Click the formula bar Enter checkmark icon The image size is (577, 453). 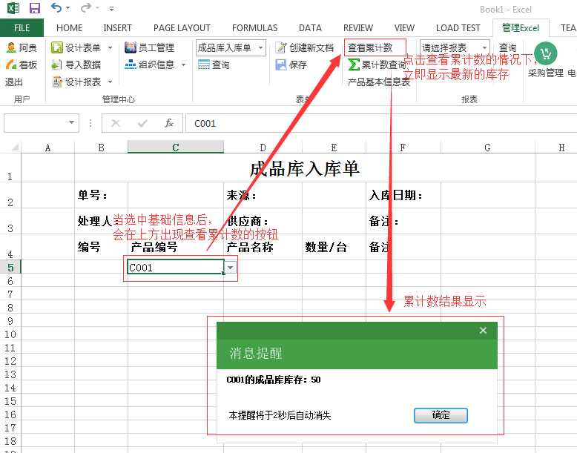click(x=142, y=123)
